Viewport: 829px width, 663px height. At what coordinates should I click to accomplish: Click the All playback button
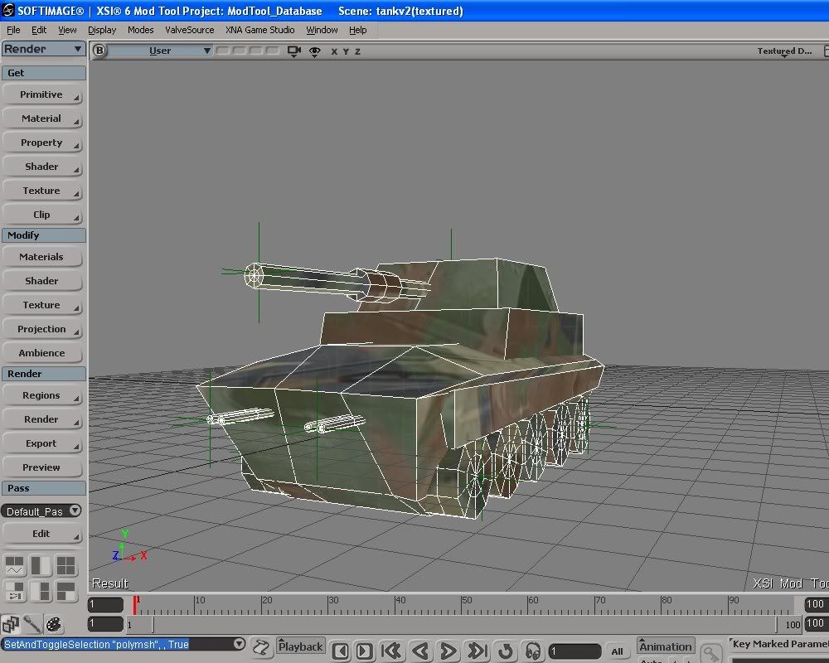617,651
